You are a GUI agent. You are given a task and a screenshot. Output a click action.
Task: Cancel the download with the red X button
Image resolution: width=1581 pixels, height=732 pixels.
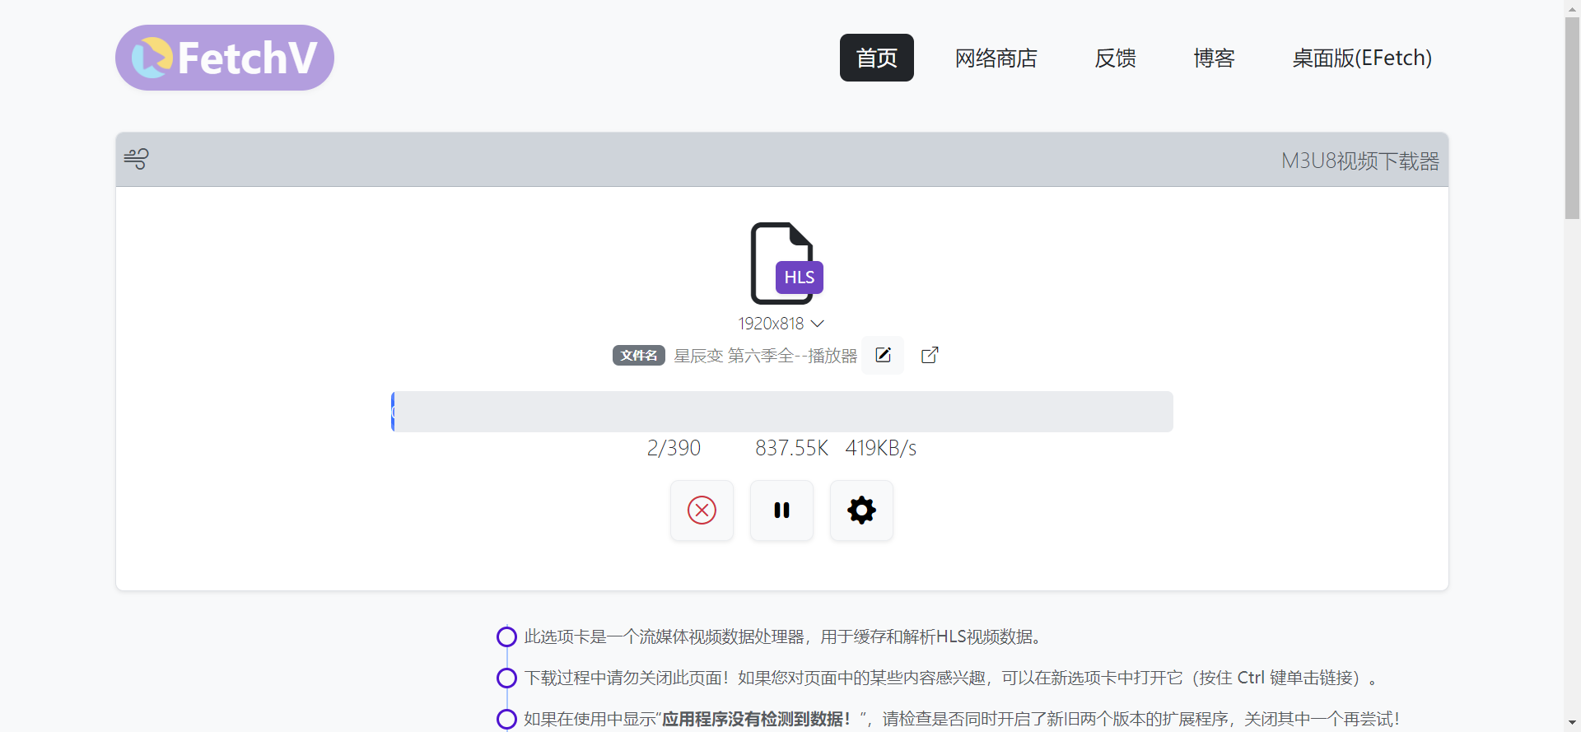(x=702, y=511)
